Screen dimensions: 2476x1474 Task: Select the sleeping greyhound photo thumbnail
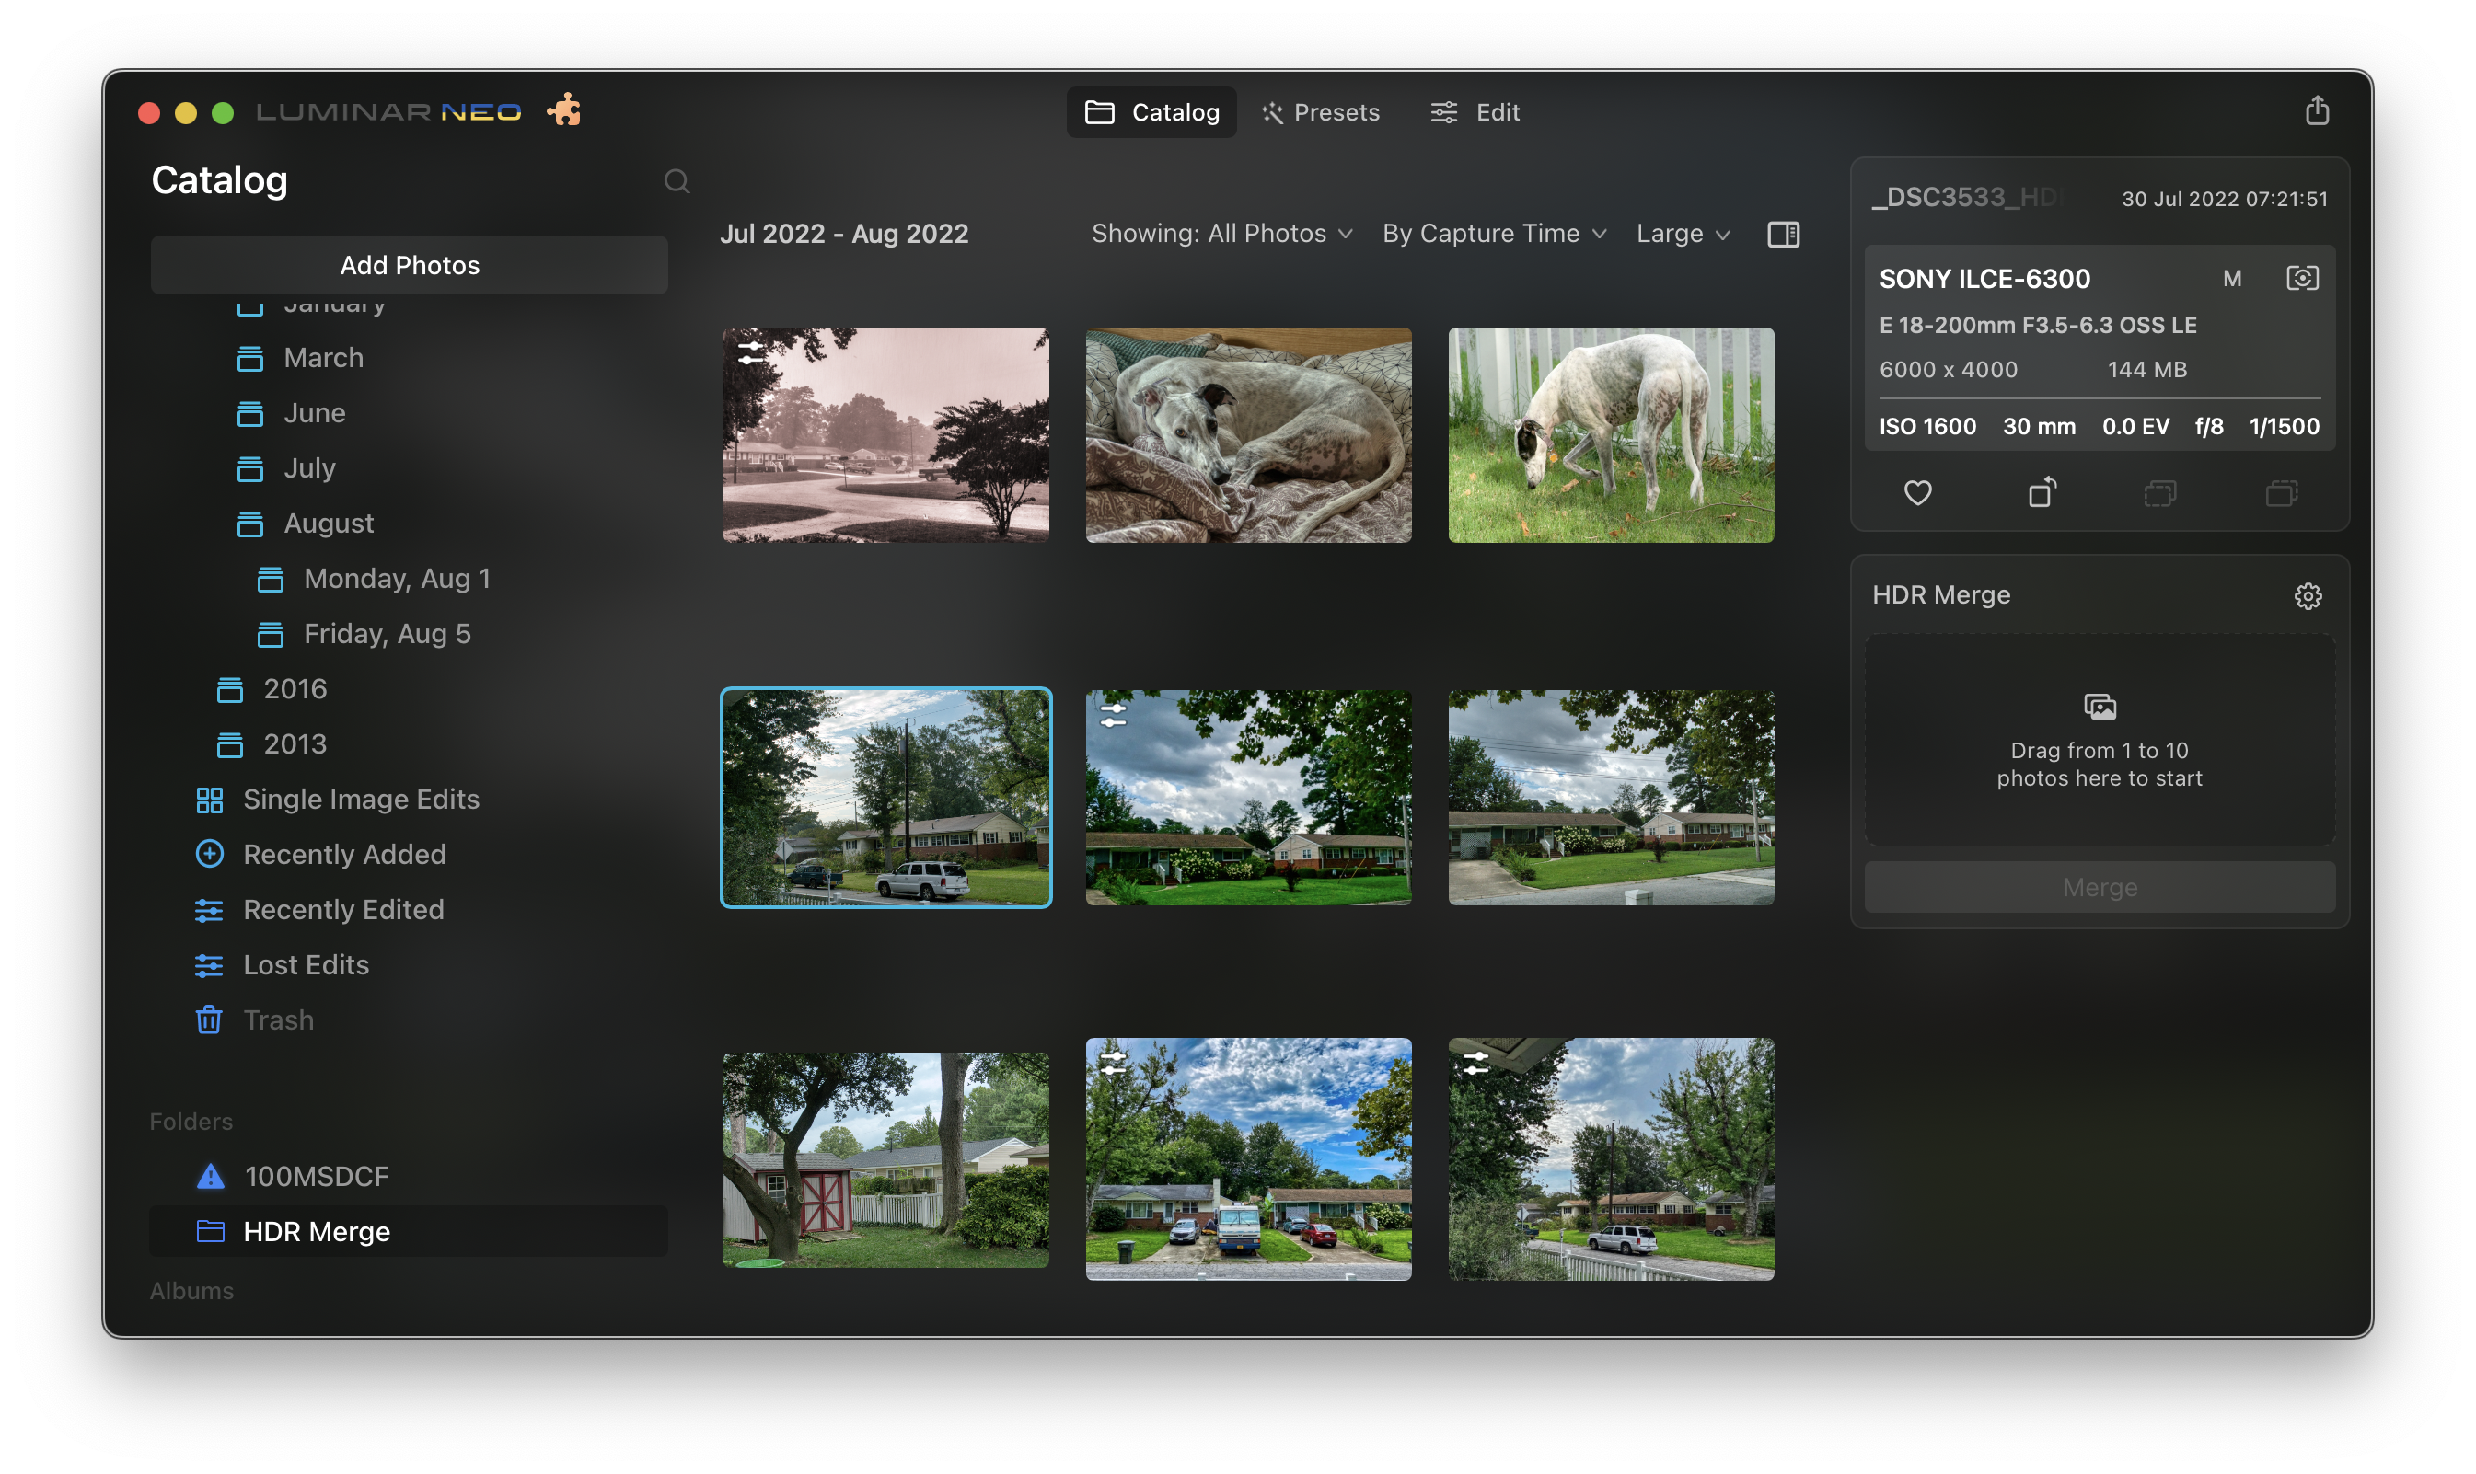click(1248, 435)
